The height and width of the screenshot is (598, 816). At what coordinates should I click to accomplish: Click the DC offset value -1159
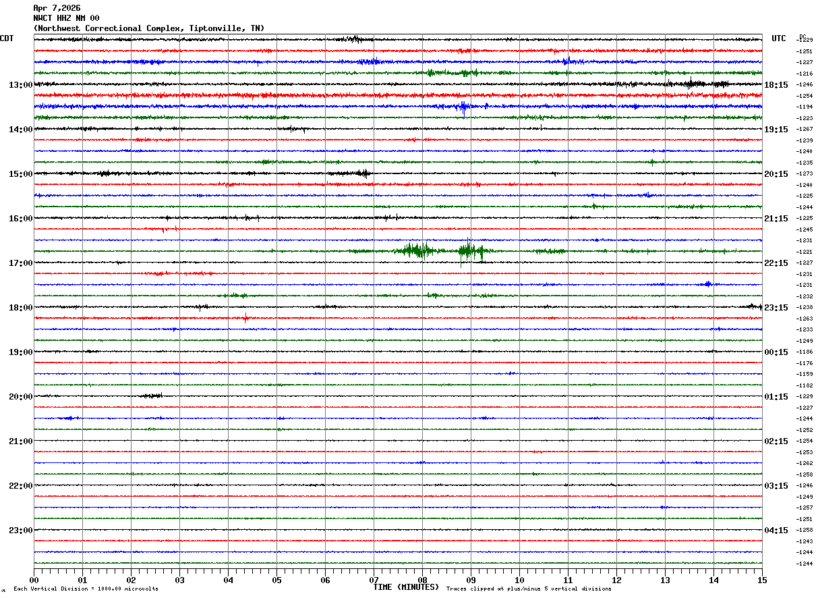[x=804, y=375]
